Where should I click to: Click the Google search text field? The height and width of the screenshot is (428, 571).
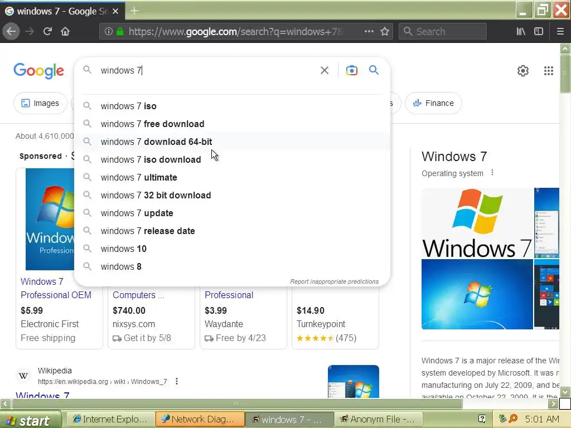[x=207, y=70]
